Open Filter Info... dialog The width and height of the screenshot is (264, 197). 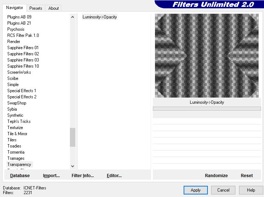point(83,176)
